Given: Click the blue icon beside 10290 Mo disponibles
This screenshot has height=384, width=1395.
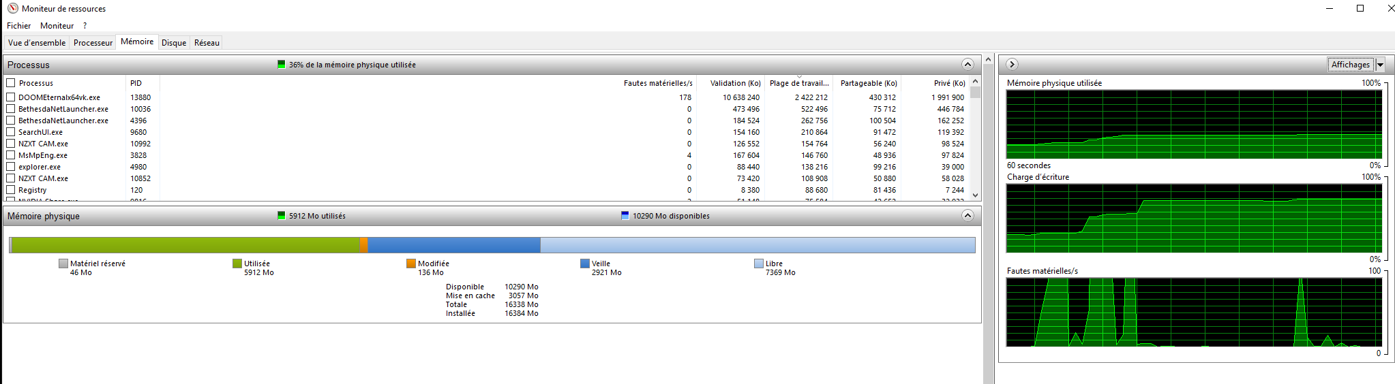Looking at the screenshot, I should (x=625, y=216).
